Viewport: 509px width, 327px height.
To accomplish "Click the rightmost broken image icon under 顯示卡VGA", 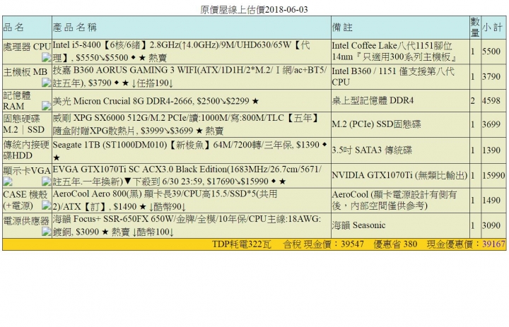I will [x=46, y=182].
